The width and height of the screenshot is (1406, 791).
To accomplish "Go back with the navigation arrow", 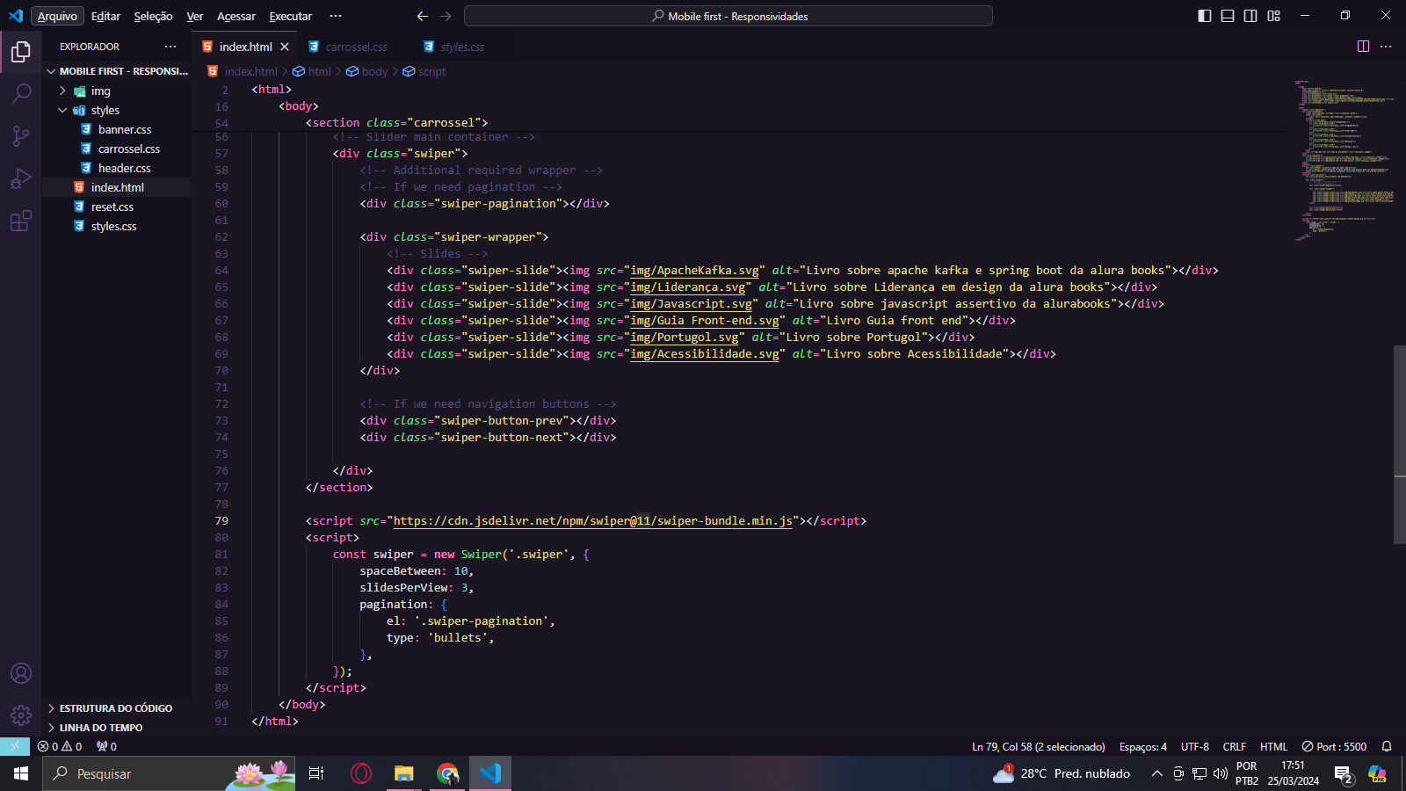I will [x=423, y=16].
